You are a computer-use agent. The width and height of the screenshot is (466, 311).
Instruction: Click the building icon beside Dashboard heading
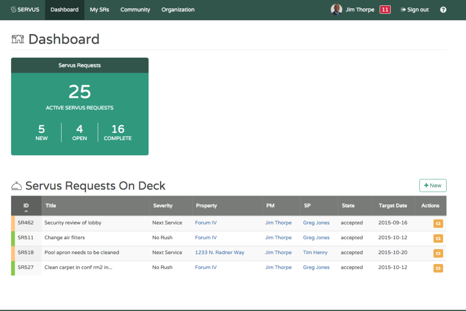pyautogui.click(x=17, y=39)
